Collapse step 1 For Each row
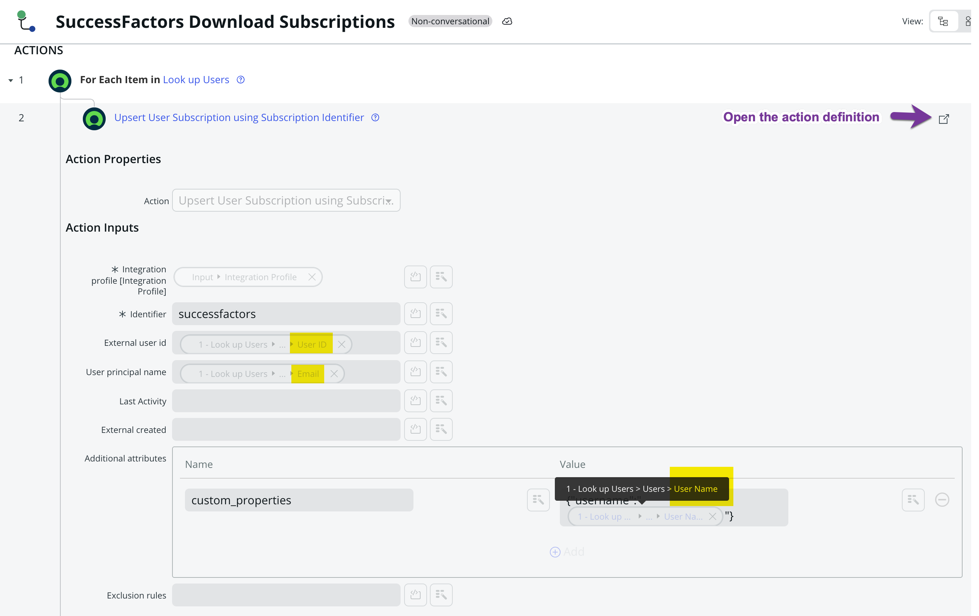 click(x=11, y=80)
